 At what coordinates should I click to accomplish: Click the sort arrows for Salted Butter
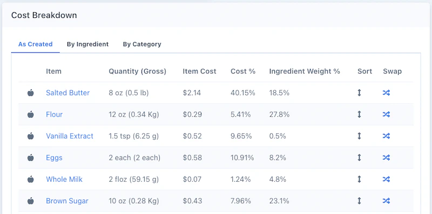coord(359,92)
